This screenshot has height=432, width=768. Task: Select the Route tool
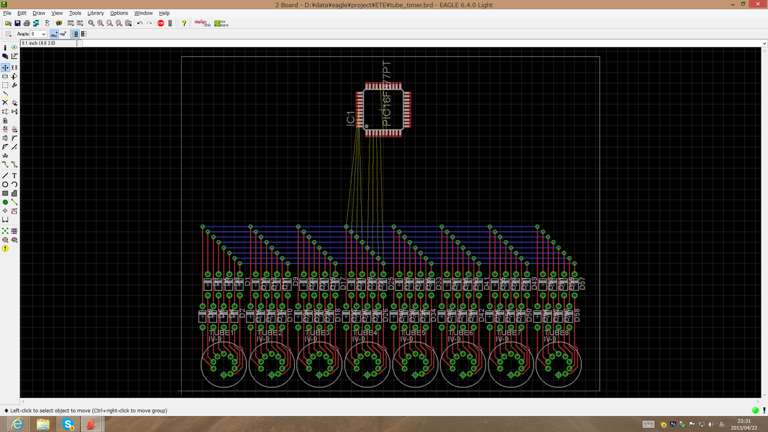5,164
